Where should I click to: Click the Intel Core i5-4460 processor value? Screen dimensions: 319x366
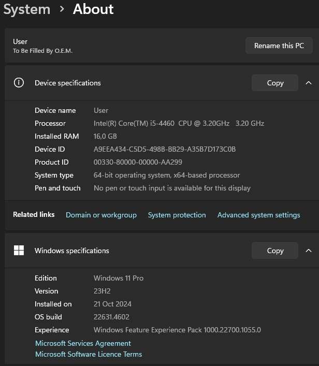tap(179, 123)
